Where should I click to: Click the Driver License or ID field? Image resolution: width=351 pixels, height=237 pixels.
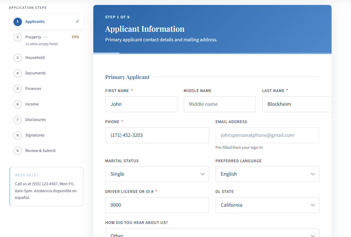click(x=157, y=205)
